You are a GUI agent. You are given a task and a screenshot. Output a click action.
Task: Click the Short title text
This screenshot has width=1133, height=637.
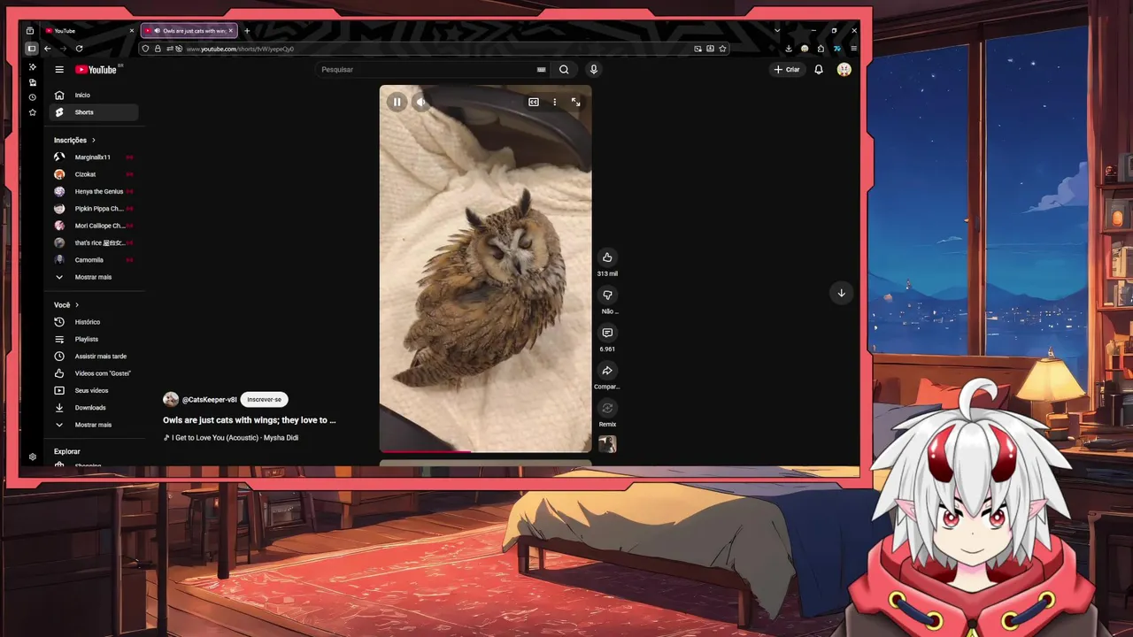[250, 420]
